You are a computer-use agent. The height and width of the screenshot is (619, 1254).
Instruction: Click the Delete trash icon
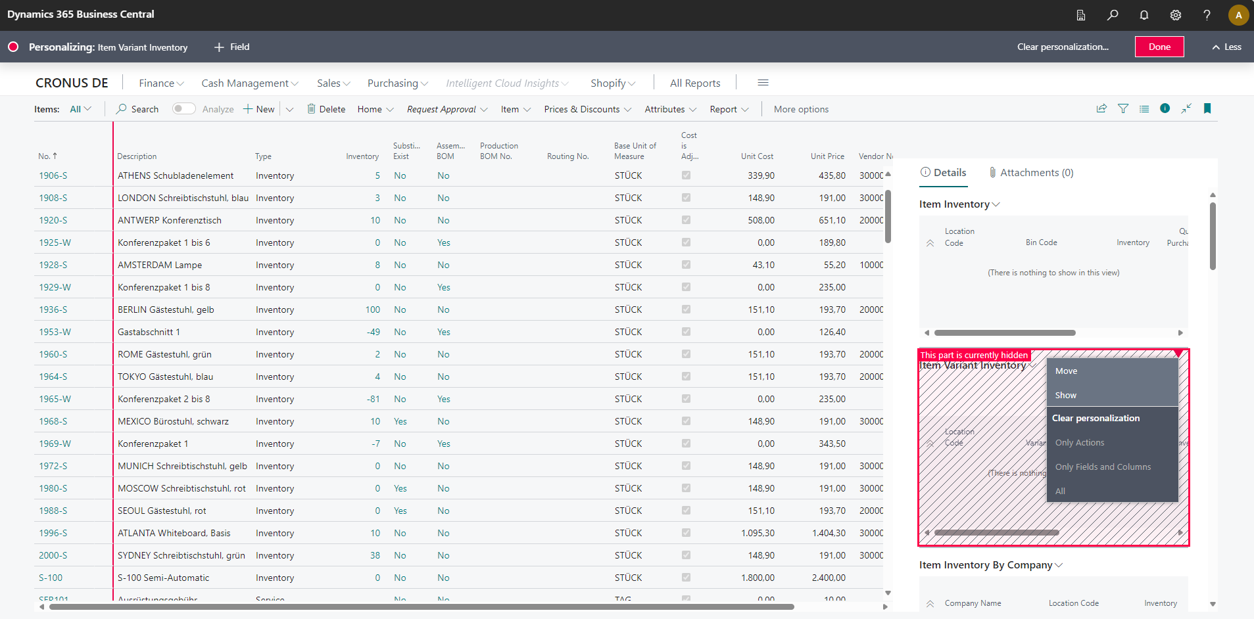311,109
